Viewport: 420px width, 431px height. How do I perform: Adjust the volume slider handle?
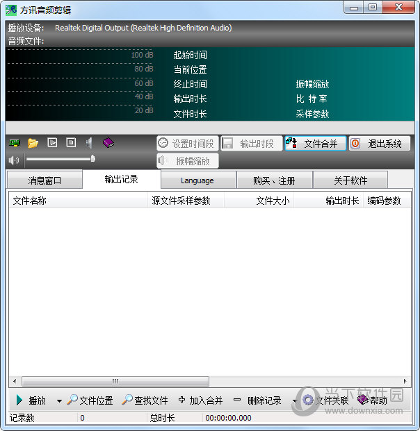click(92, 159)
